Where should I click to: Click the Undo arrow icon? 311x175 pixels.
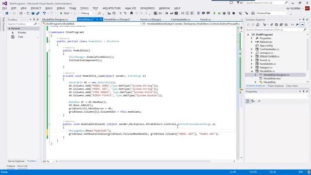coord(44,13)
